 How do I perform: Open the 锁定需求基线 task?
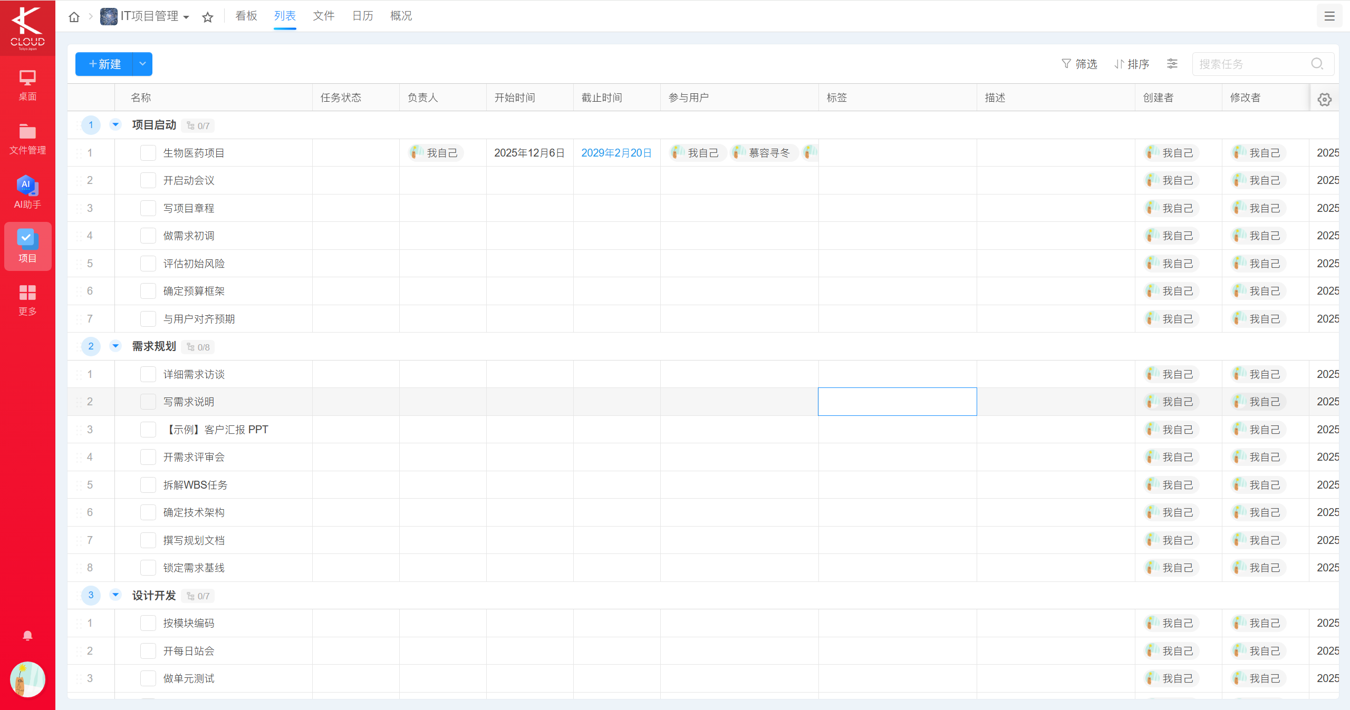(x=194, y=568)
